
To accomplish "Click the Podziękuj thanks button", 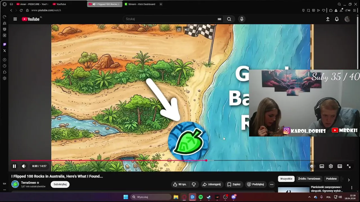I will [255, 184].
